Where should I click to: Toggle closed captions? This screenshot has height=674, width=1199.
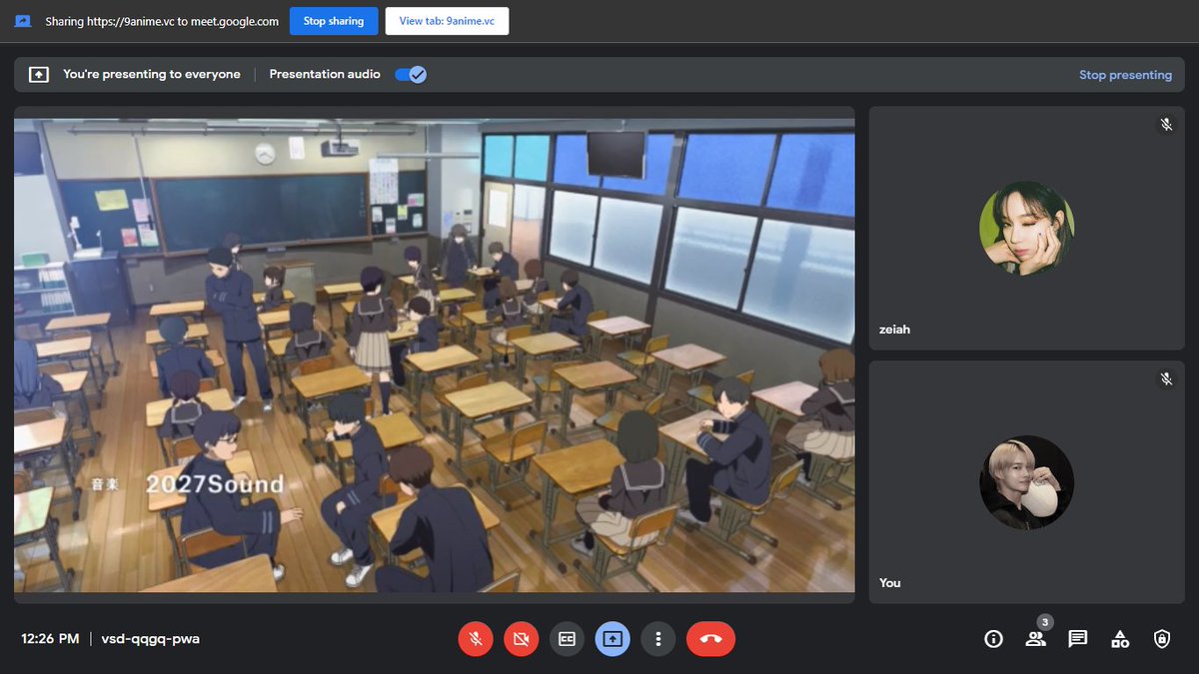coord(567,639)
